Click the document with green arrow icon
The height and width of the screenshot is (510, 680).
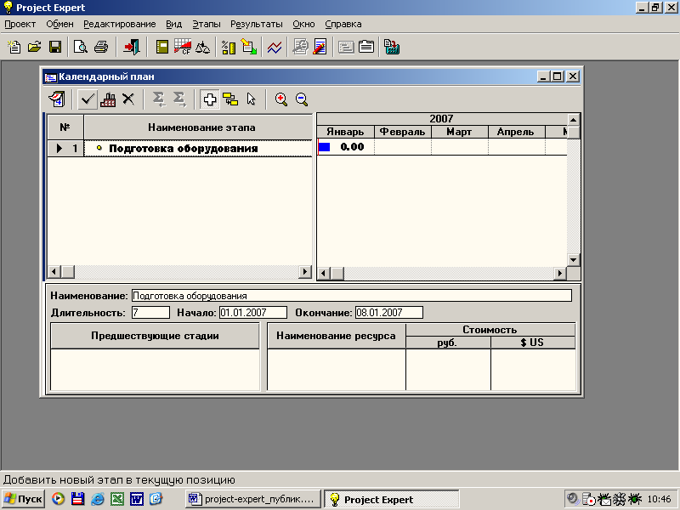[249, 47]
